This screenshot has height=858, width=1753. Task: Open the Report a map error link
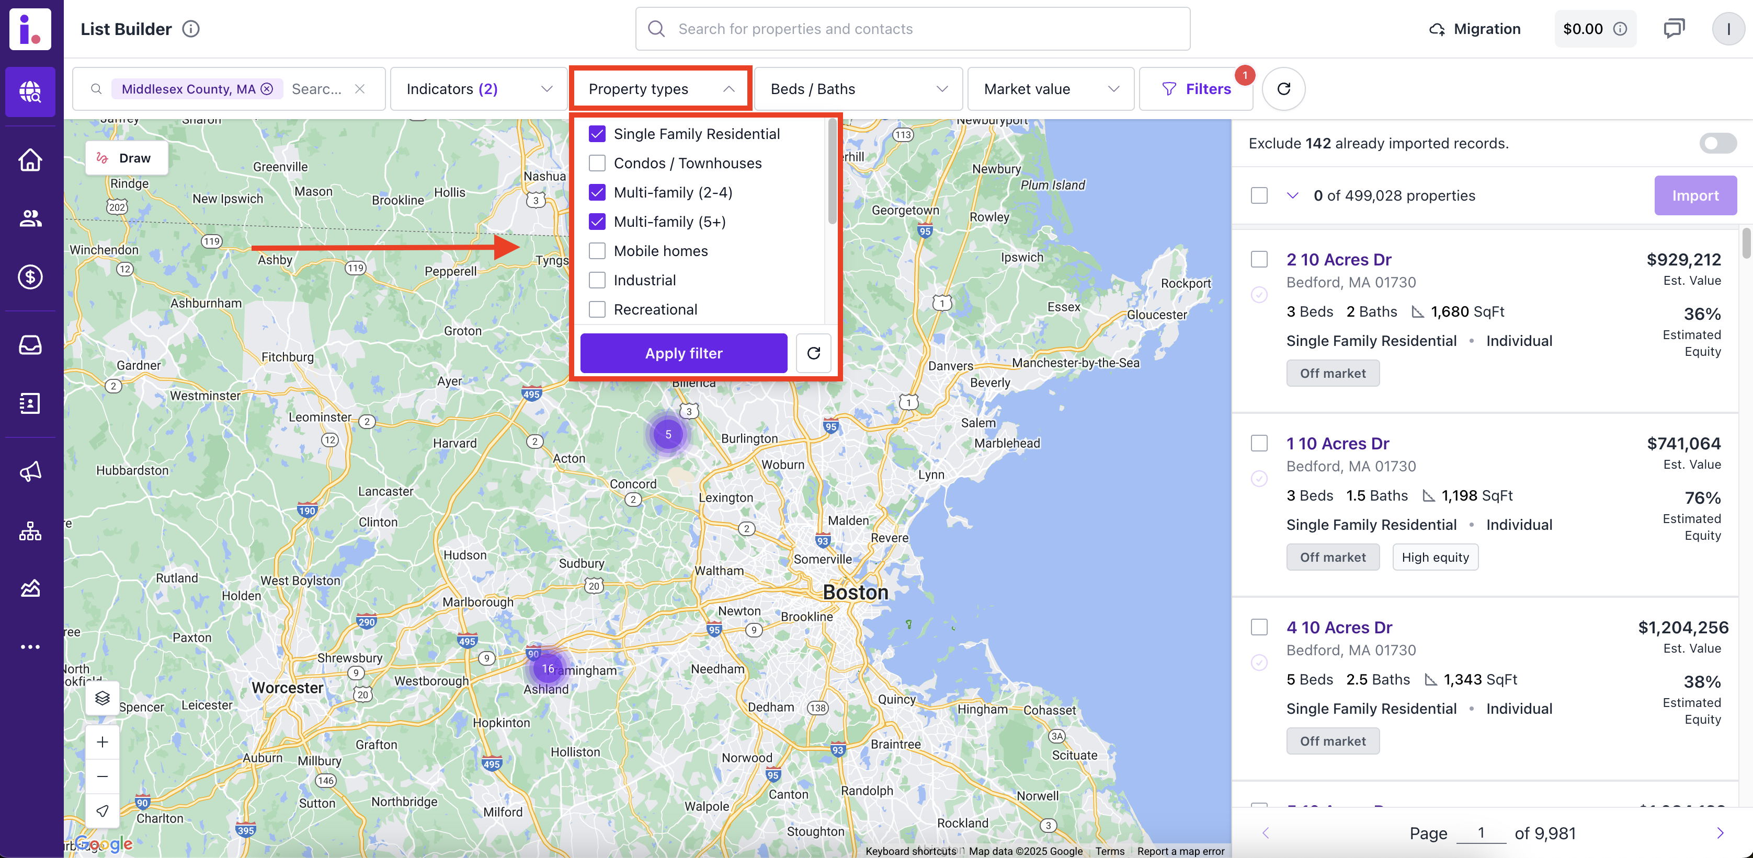(x=1181, y=851)
